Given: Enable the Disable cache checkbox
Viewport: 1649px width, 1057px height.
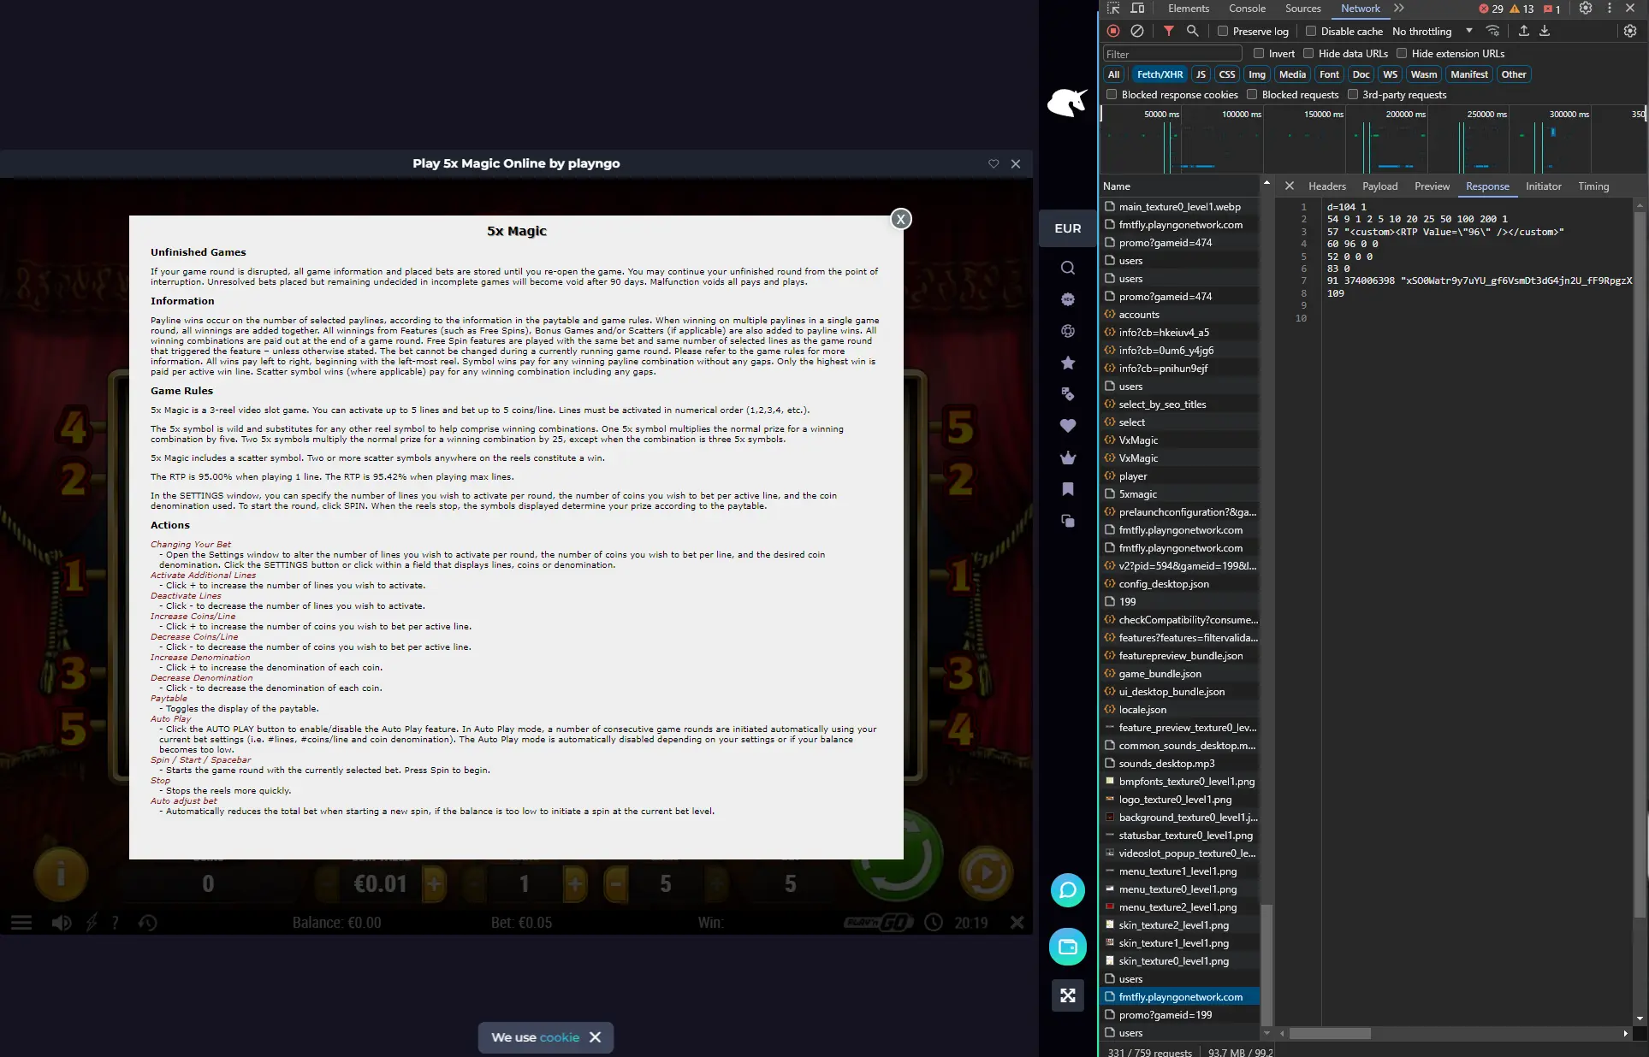Looking at the screenshot, I should click(x=1310, y=31).
